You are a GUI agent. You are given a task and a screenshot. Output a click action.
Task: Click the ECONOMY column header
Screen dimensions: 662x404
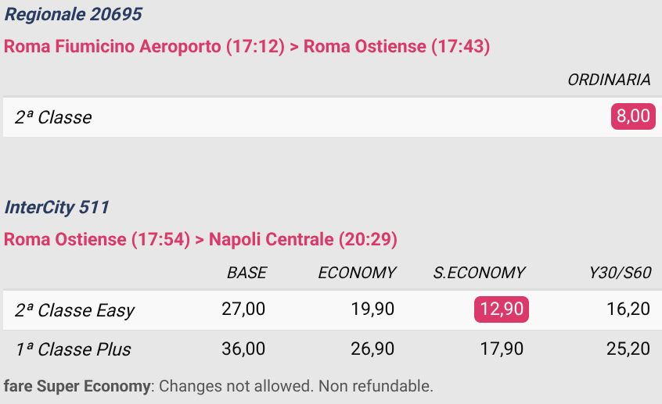click(x=357, y=273)
